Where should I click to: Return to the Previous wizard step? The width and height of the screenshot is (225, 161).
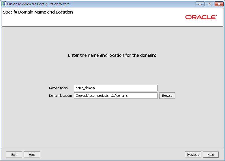click(193, 155)
